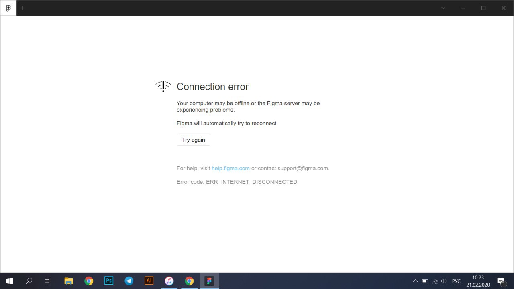This screenshot has height=289, width=514.
Task: Check battery status in tray
Action: tap(425, 281)
